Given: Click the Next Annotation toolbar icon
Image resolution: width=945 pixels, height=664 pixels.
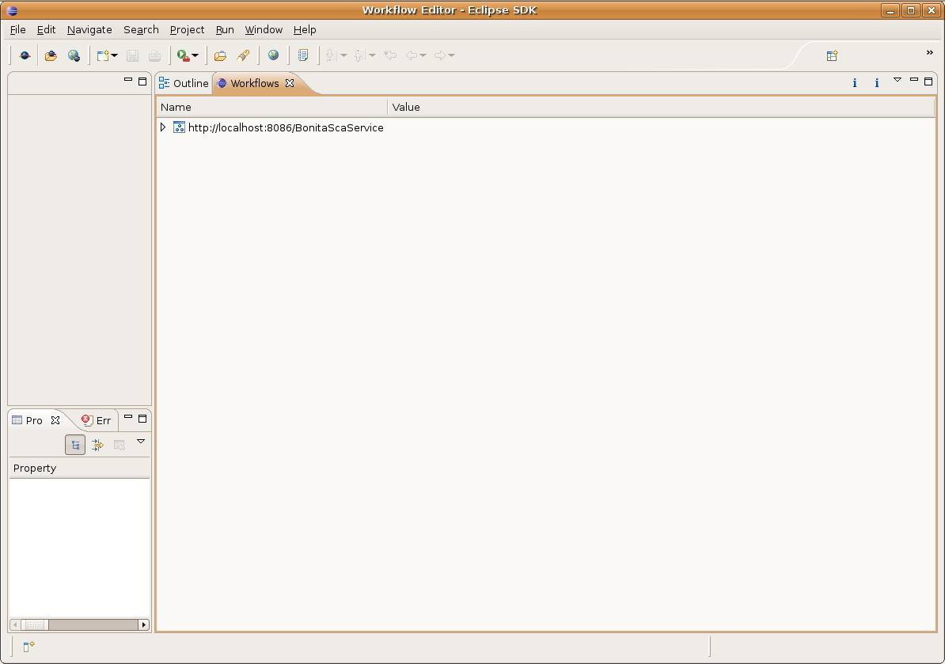Looking at the screenshot, I should [331, 55].
